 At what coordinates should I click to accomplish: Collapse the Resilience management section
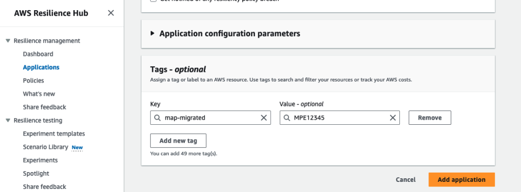8,41
